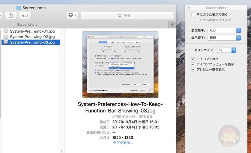Select the Screenshots Finder tab
The image size is (251, 153).
pos(27,25)
